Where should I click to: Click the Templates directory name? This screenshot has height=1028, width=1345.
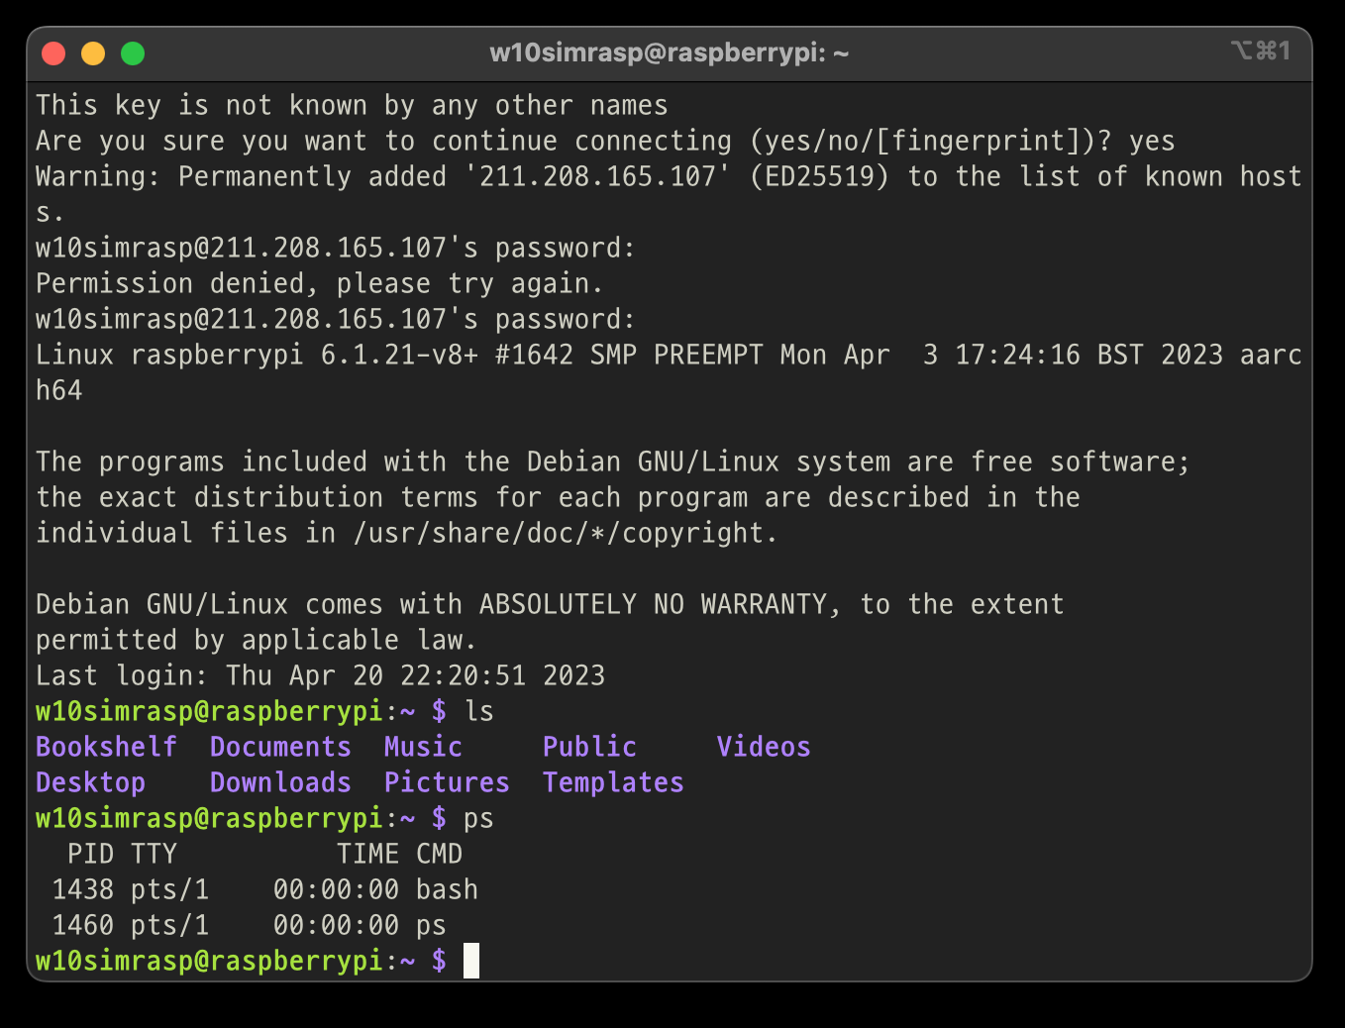click(x=613, y=782)
